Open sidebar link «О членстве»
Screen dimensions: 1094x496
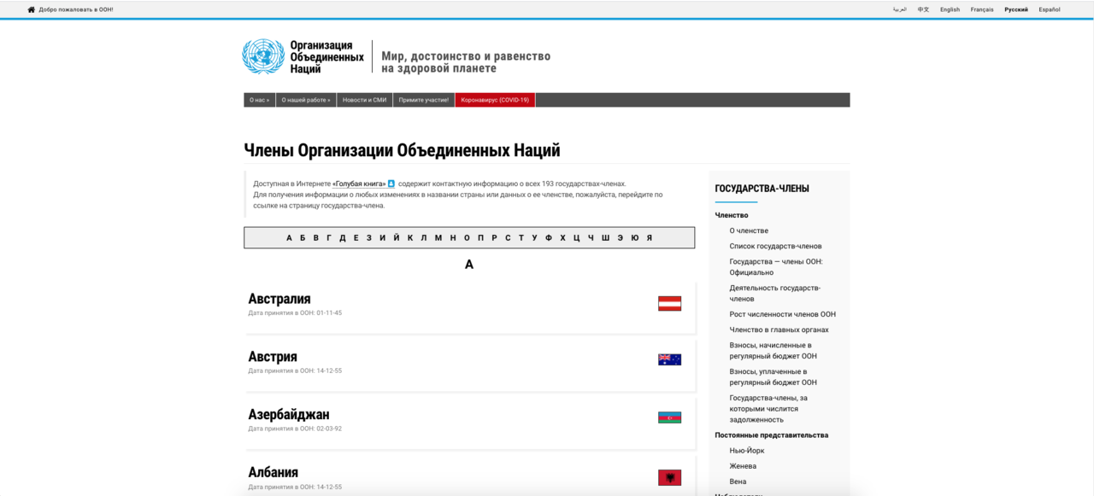click(x=749, y=230)
